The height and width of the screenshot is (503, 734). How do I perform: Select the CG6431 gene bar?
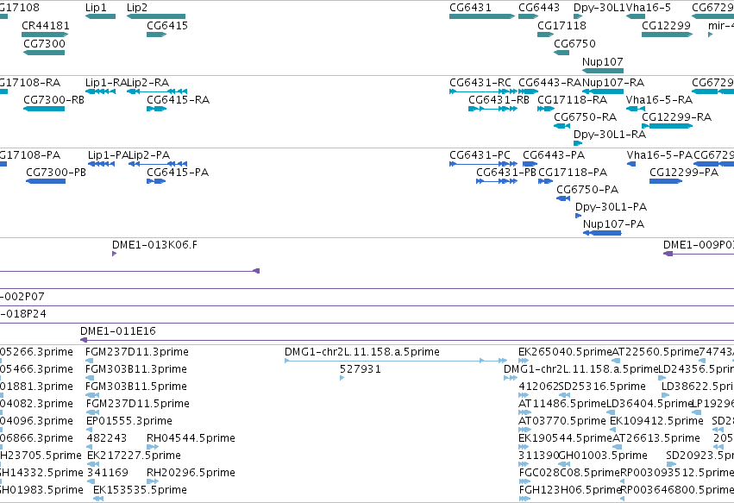click(x=482, y=16)
